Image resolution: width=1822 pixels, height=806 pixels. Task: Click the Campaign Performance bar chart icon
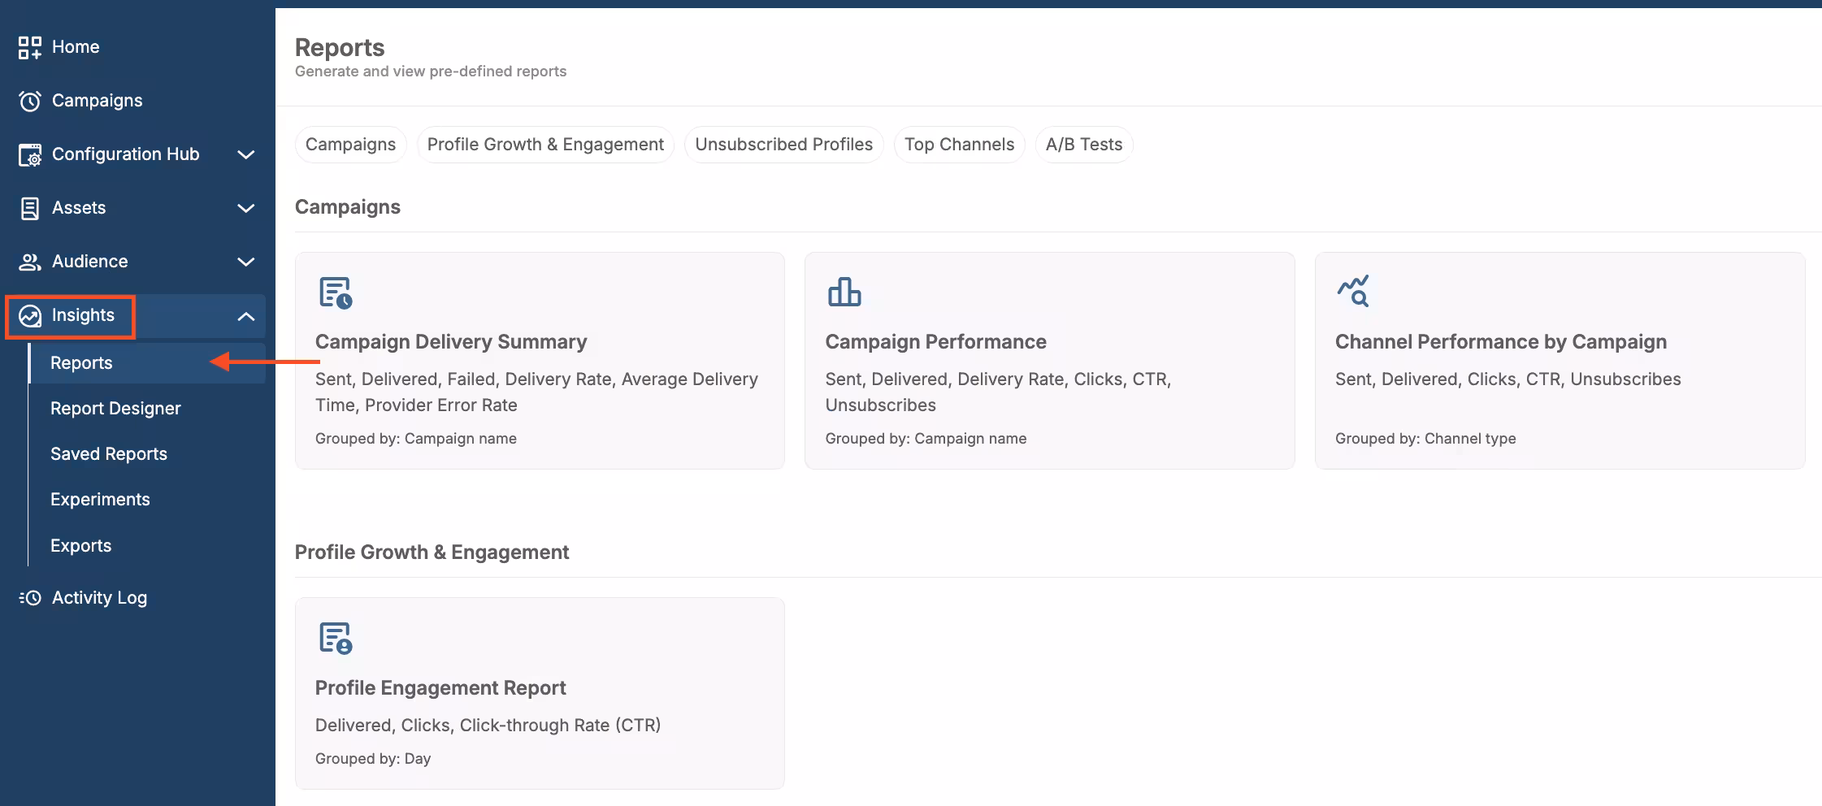(844, 292)
